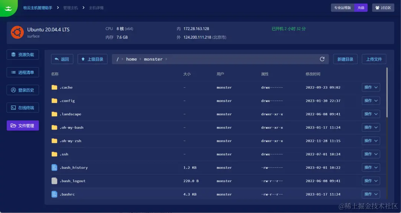Open 操作 dropdown for .bashrc
The height and width of the screenshot is (213, 401).
(371, 194)
